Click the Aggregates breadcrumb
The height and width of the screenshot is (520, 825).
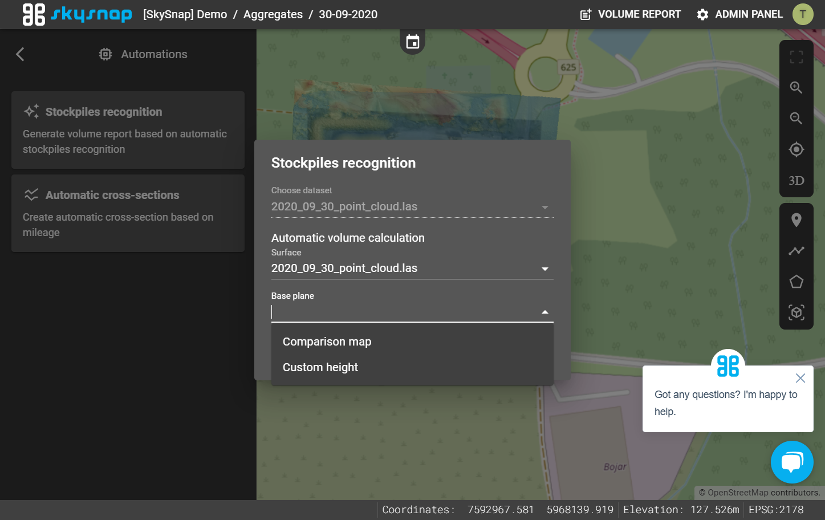[273, 14]
